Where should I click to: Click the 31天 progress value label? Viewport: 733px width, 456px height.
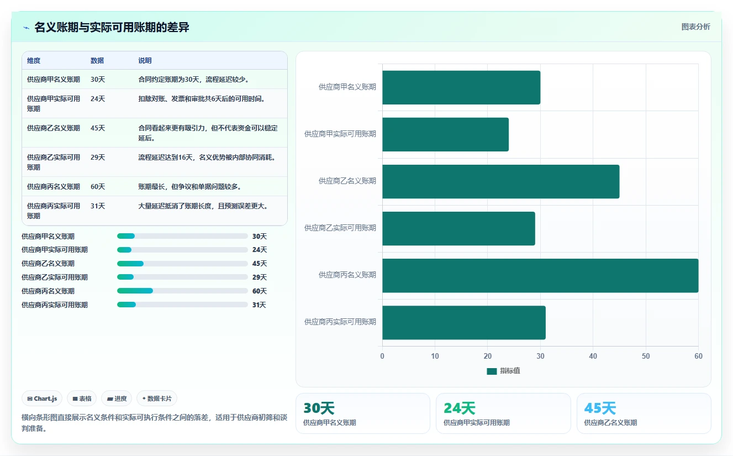click(x=259, y=305)
